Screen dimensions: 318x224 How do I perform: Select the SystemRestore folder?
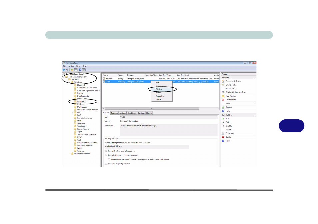[83, 129]
